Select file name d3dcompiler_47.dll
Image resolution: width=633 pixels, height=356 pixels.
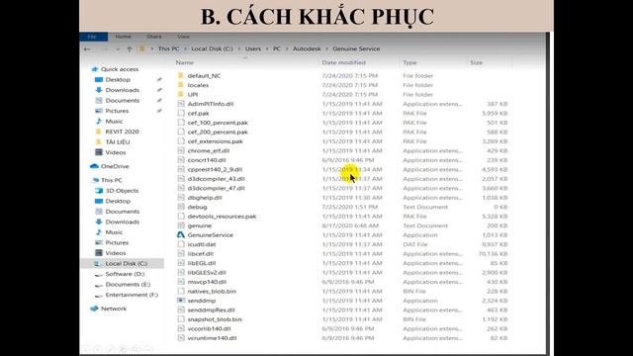click(216, 188)
